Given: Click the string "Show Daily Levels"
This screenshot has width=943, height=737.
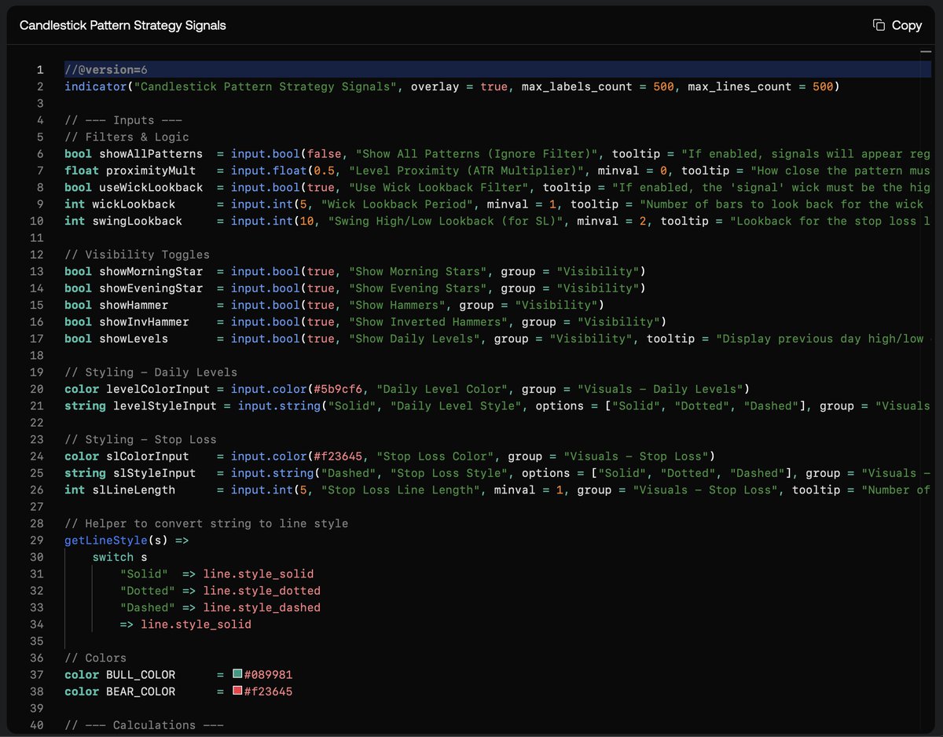Looking at the screenshot, I should pyautogui.click(x=414, y=339).
